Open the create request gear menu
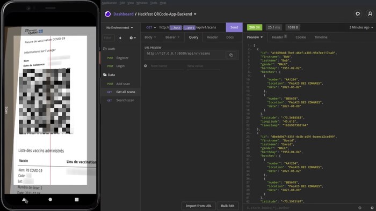Viewport: 376px width, 211px height. point(133,38)
